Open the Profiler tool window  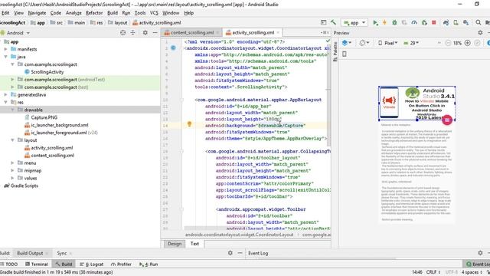(121, 264)
